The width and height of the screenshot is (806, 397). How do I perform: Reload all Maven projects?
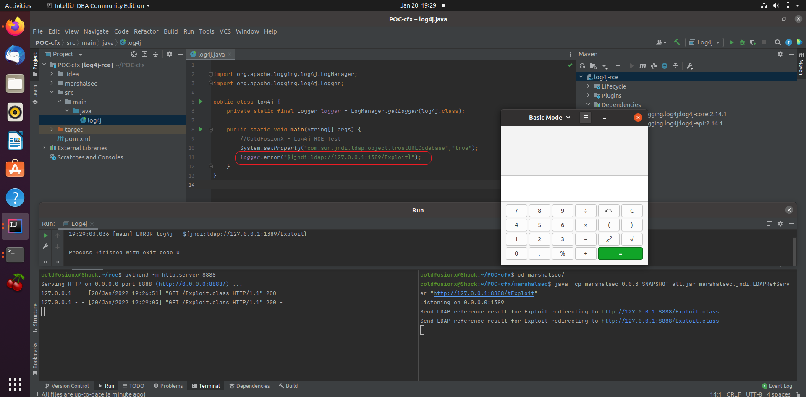[x=582, y=66]
